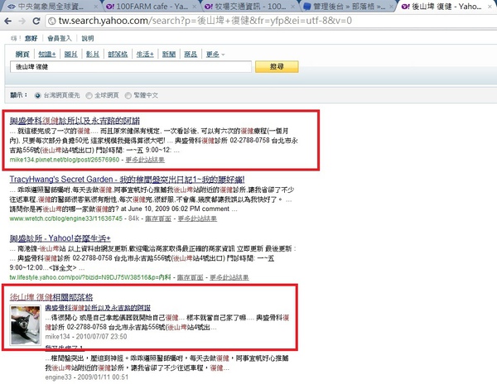Click the yellow 搜尋 button
This screenshot has height=384, width=497.
pyautogui.click(x=277, y=67)
